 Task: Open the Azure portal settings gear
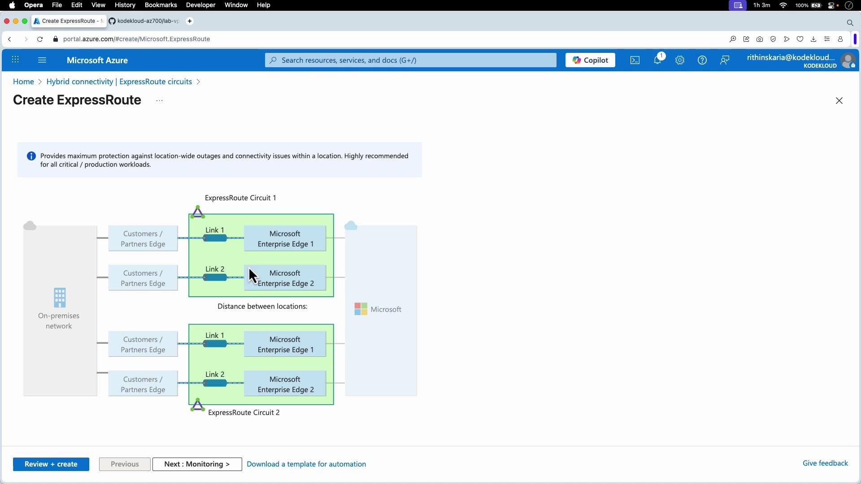point(680,60)
